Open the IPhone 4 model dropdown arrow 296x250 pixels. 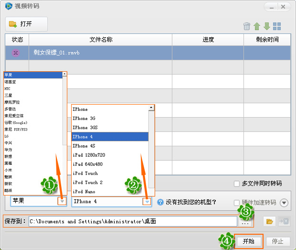tap(147, 202)
